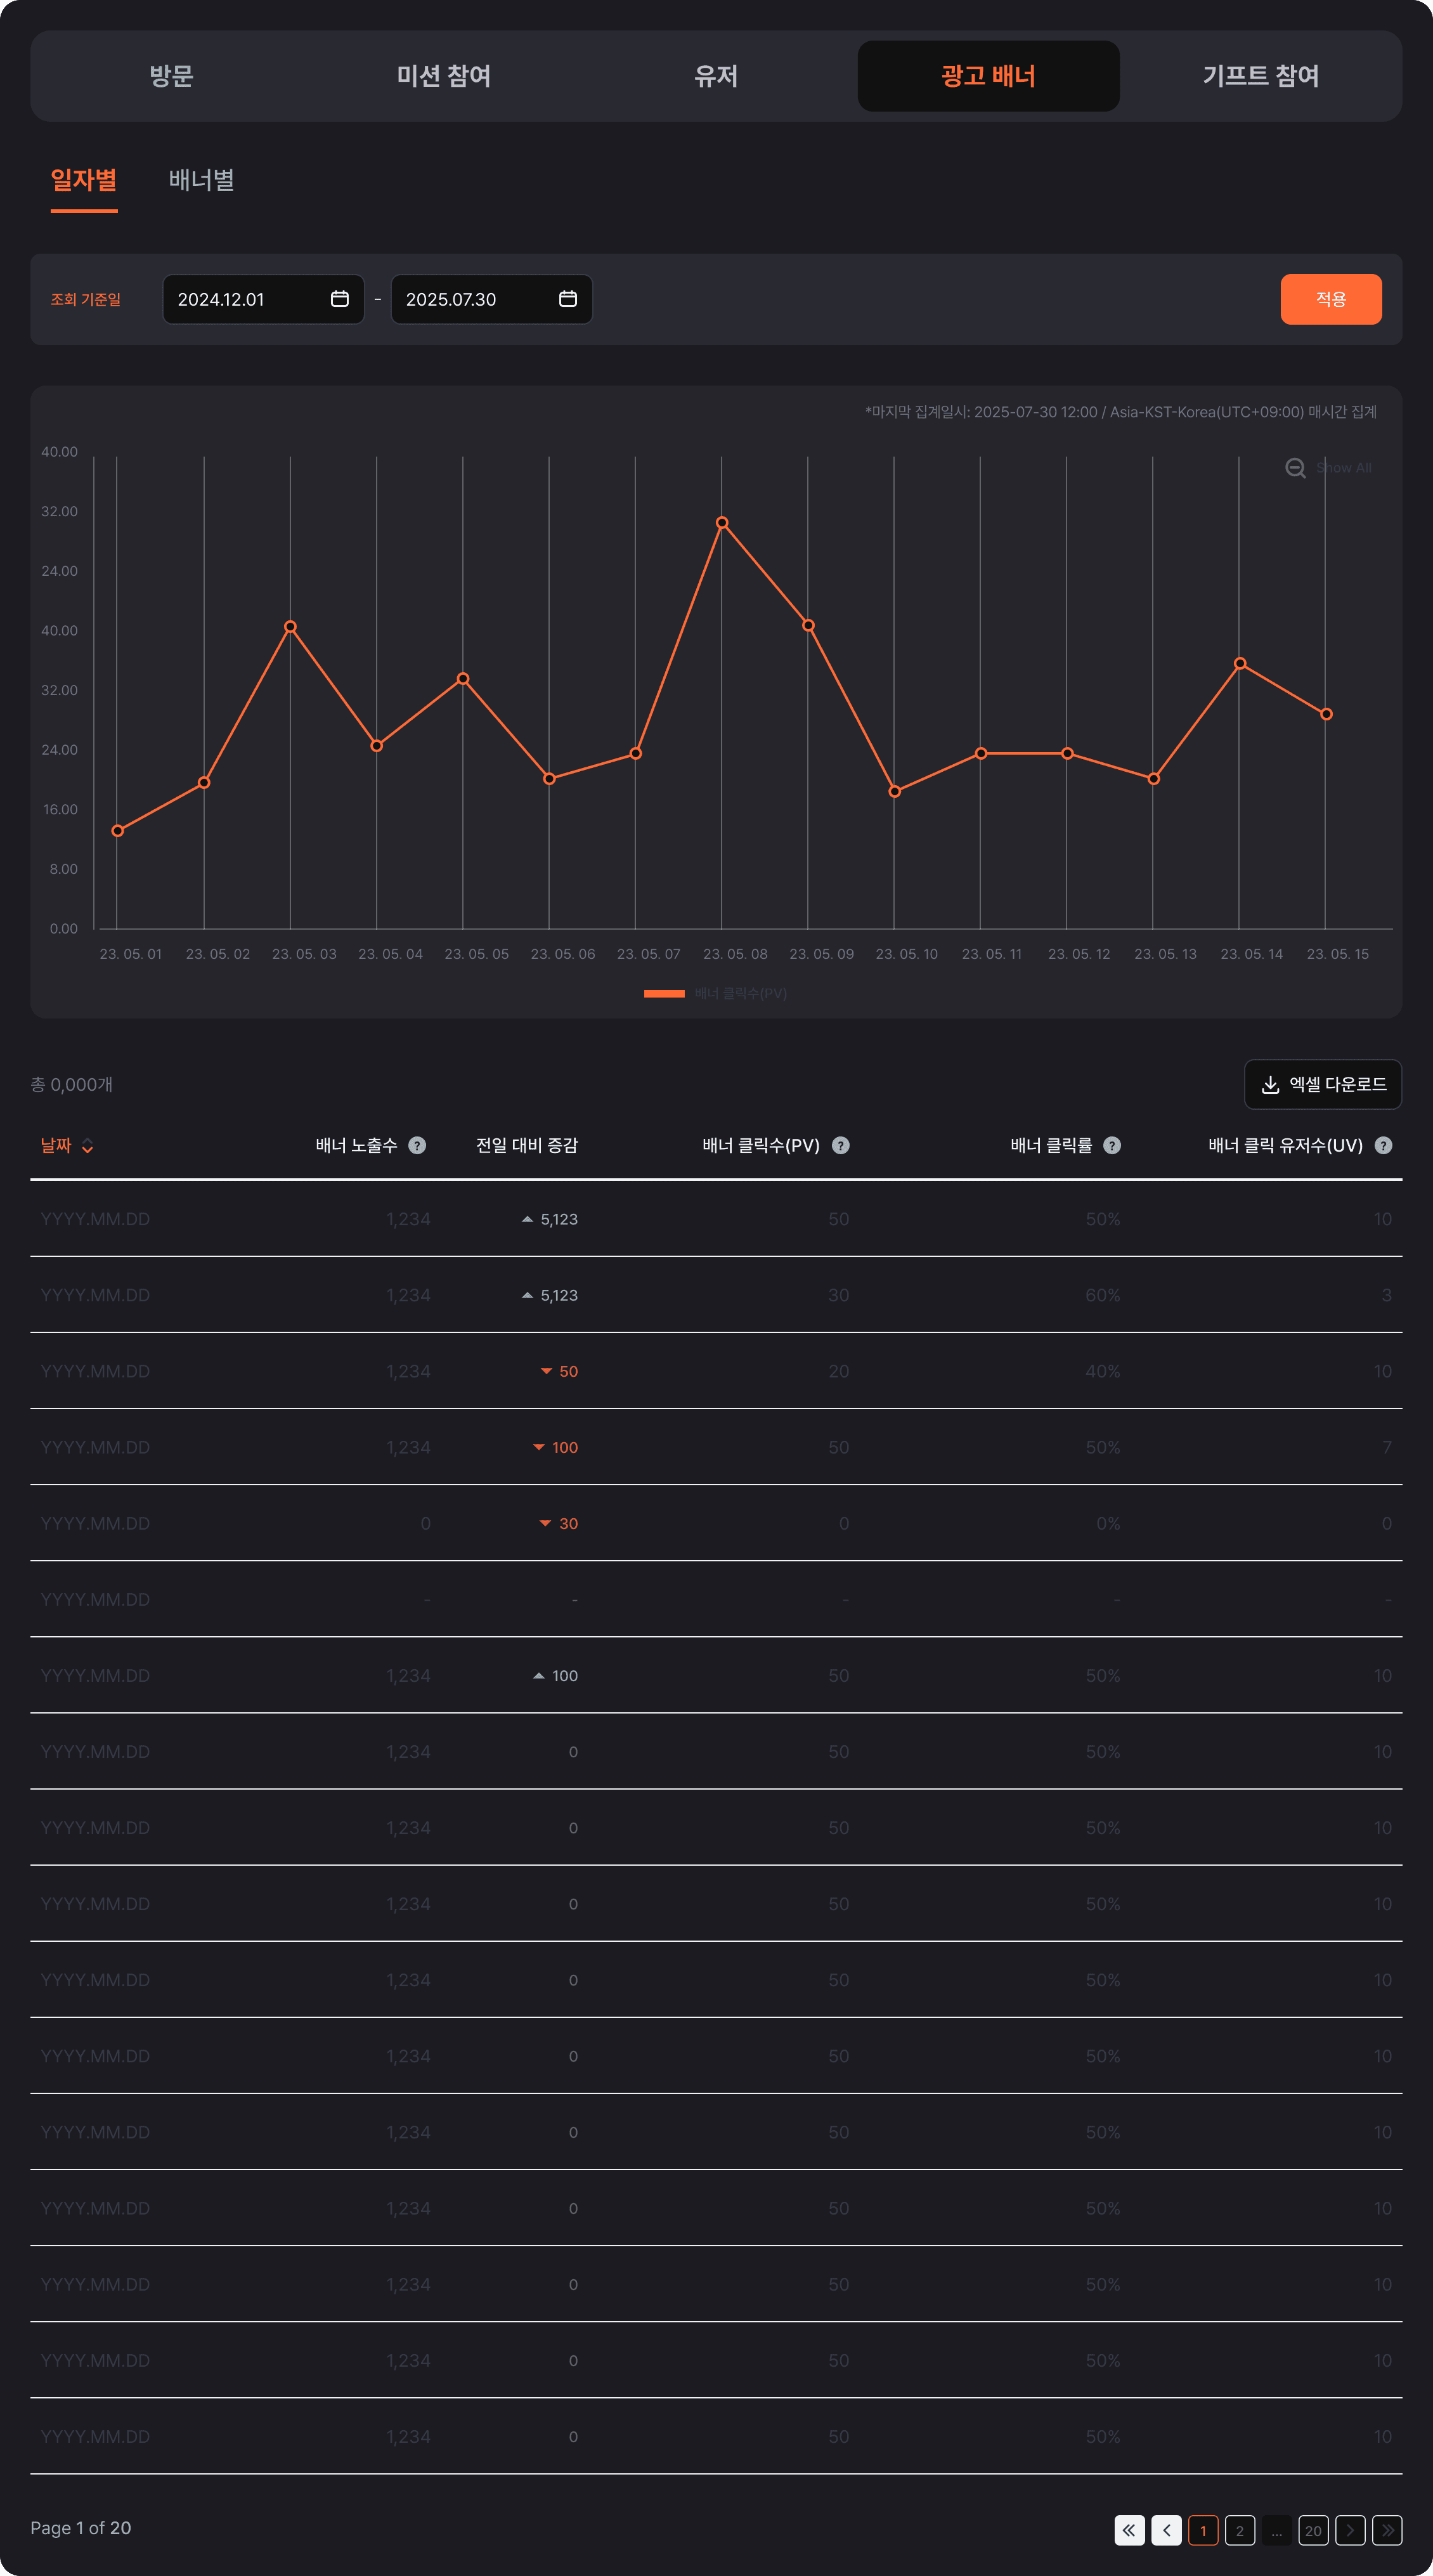Click the zoom-out Show All icon
This screenshot has height=2576, width=1433.
point(1295,468)
